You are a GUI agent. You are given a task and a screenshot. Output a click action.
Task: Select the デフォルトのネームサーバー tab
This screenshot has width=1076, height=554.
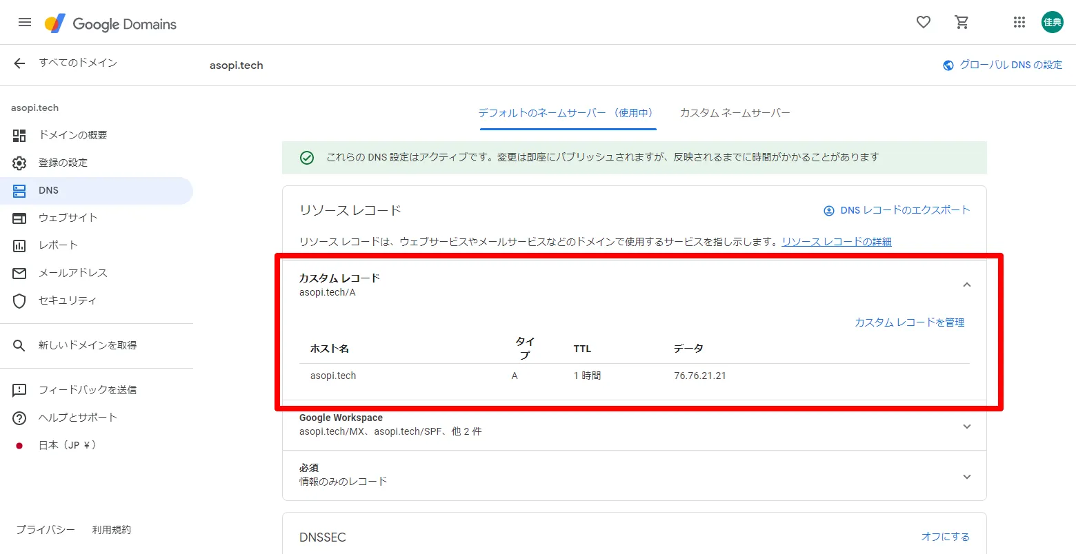pos(567,112)
